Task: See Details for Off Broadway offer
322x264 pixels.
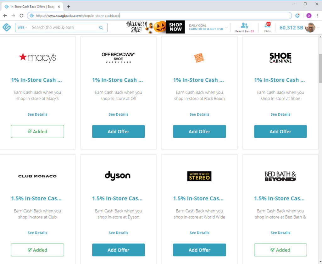Action: pyautogui.click(x=118, y=114)
